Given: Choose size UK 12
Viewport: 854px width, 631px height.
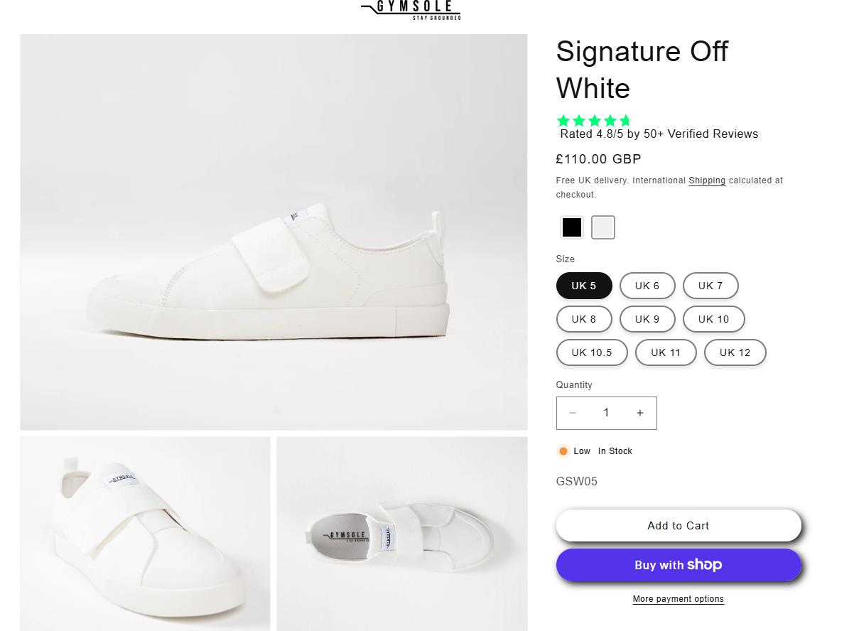Looking at the screenshot, I should [x=735, y=352].
